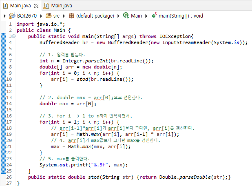The width and height of the screenshot is (252, 186).
Task: Click the src source folder icon
Action: tap(49, 15)
